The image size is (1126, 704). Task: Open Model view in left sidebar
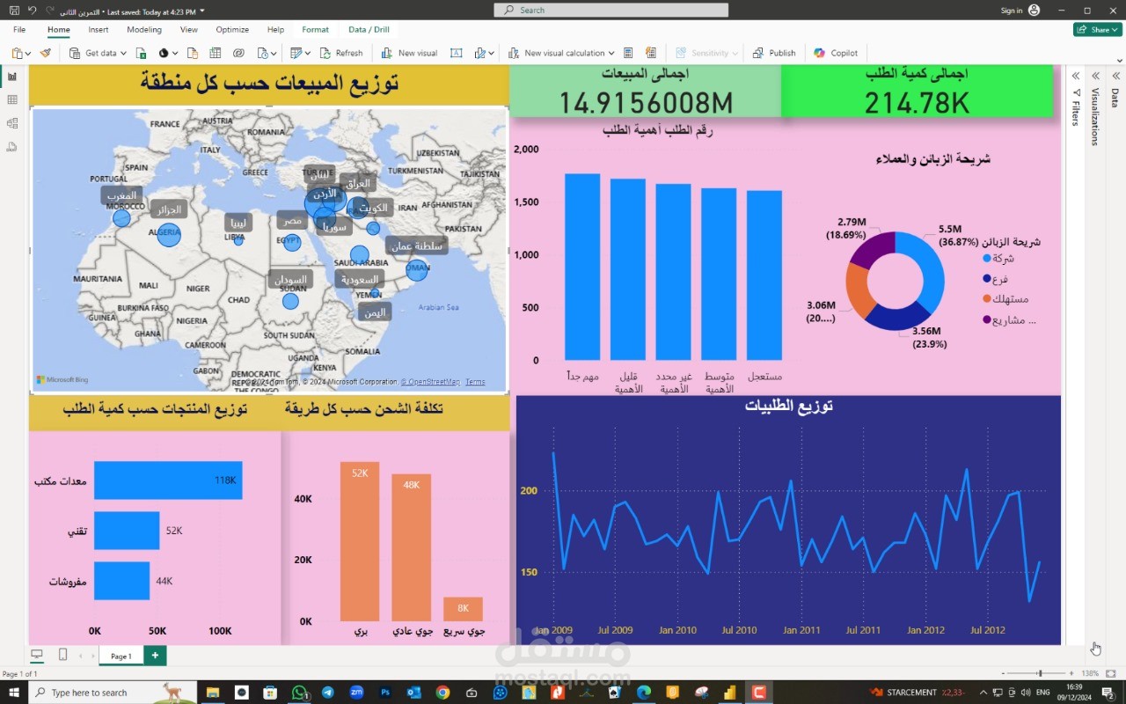(x=12, y=123)
